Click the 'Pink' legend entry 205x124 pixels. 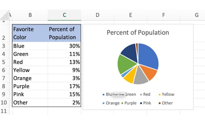[x=146, y=103]
